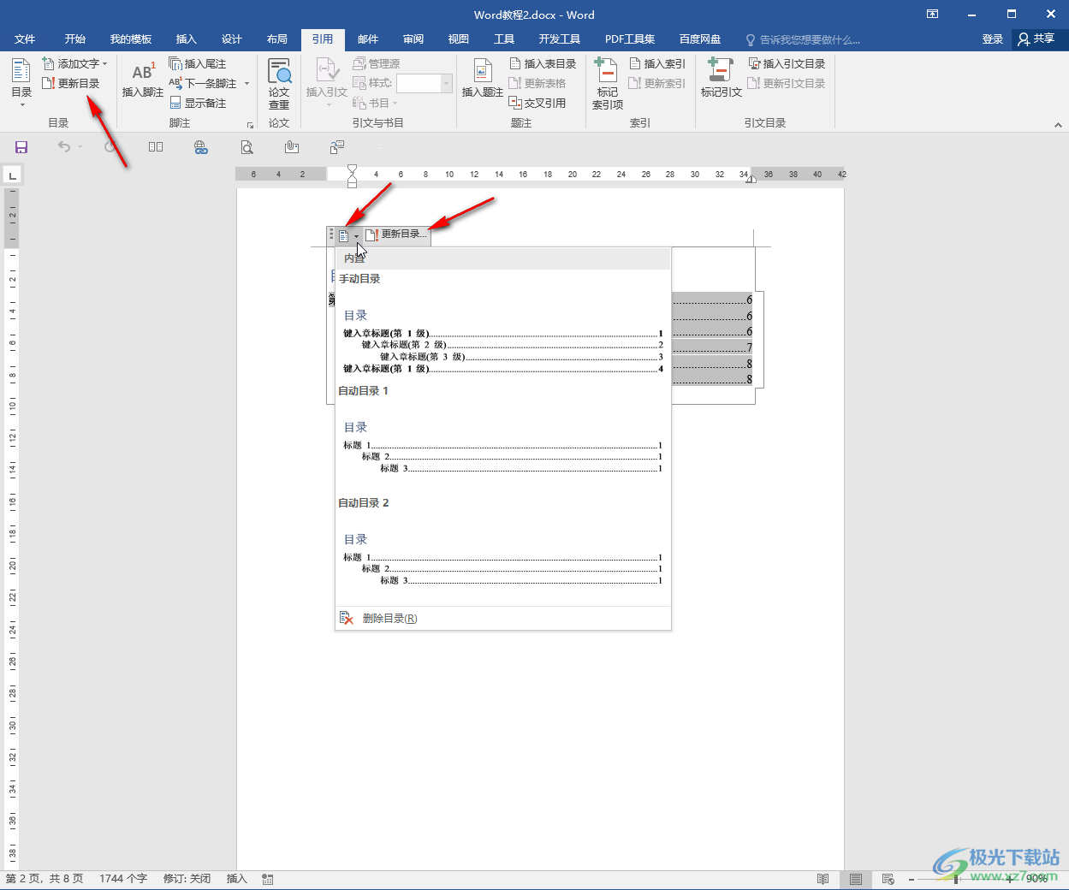Save the document from the quick access toolbar
The height and width of the screenshot is (890, 1069).
point(21,147)
